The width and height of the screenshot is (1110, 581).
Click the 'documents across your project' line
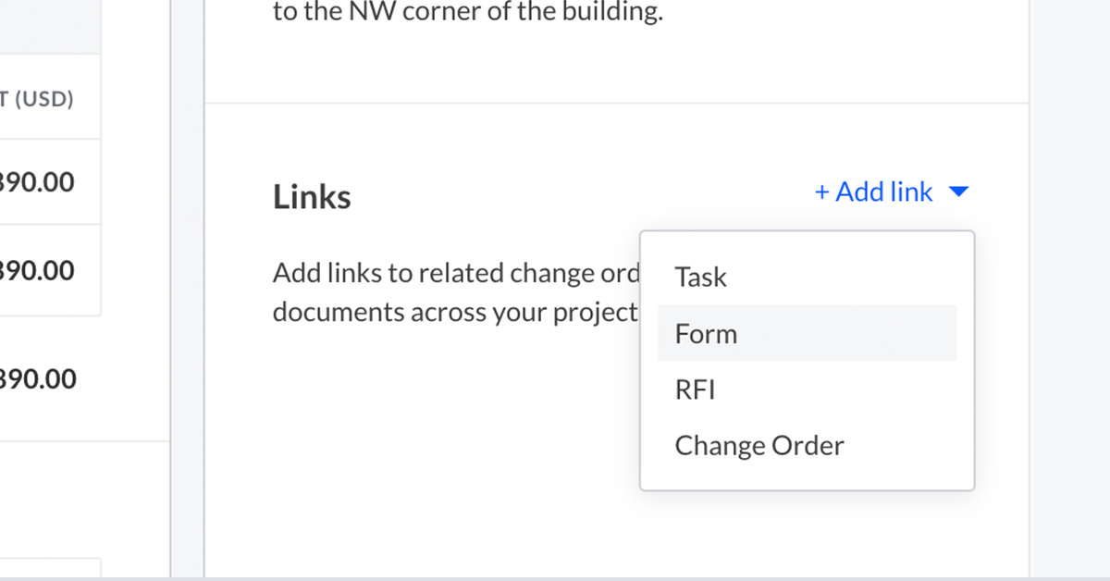pyautogui.click(x=455, y=313)
